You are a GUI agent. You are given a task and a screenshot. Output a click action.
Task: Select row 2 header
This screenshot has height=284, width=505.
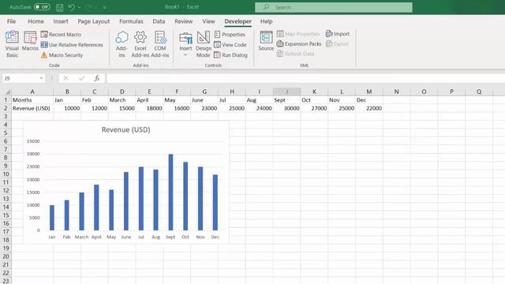[x=6, y=108]
